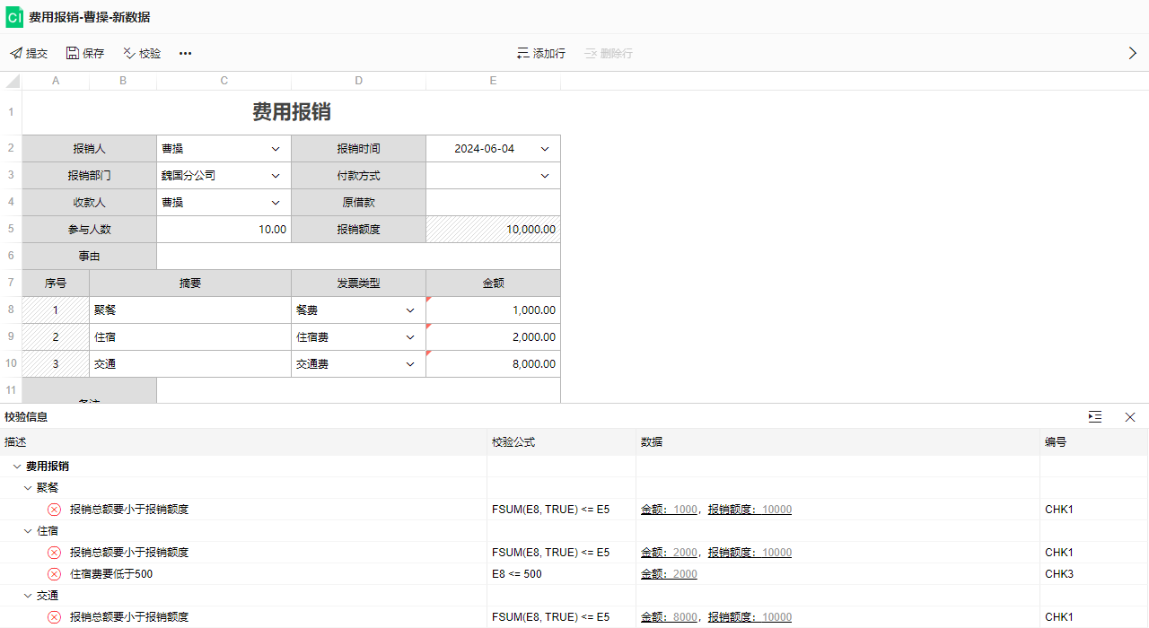
Task: Collapse the 聚餐 validation group
Action: coord(28,488)
